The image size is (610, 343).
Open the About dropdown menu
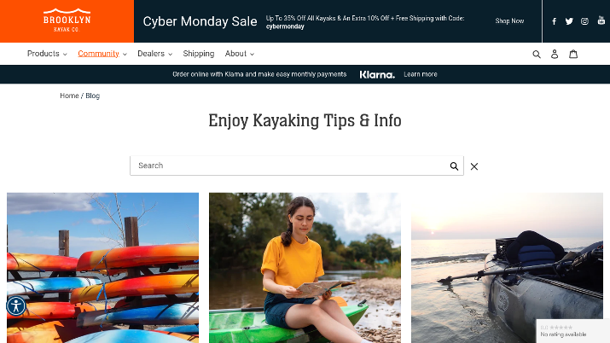[x=239, y=54]
